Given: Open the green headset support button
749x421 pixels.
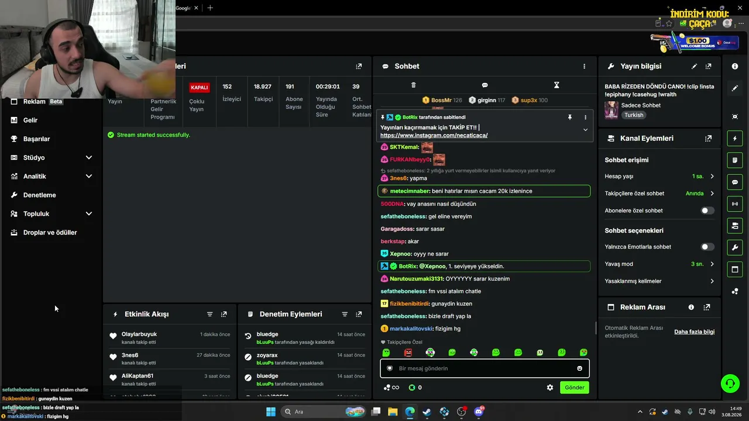Looking at the screenshot, I should tap(730, 384).
